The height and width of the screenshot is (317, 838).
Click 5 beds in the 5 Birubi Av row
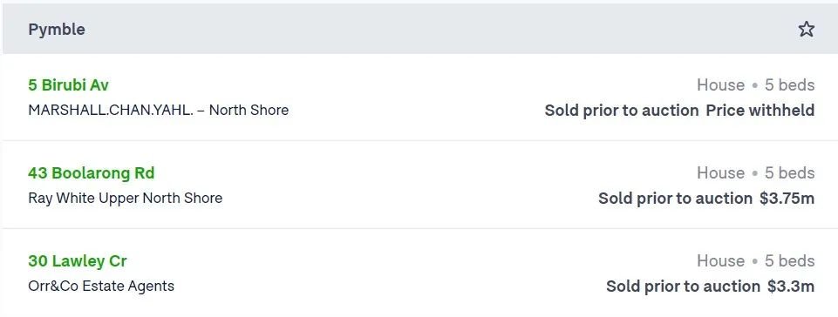click(789, 84)
